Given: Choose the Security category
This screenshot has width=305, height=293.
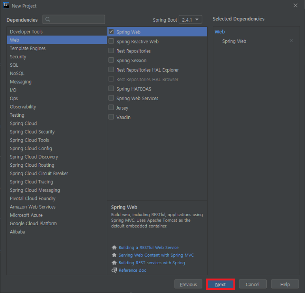Looking at the screenshot, I should 57,56.
